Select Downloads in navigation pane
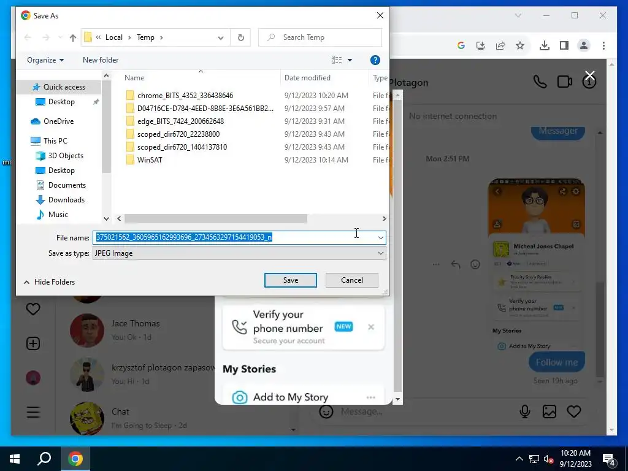The height and width of the screenshot is (471, 628). click(x=66, y=200)
